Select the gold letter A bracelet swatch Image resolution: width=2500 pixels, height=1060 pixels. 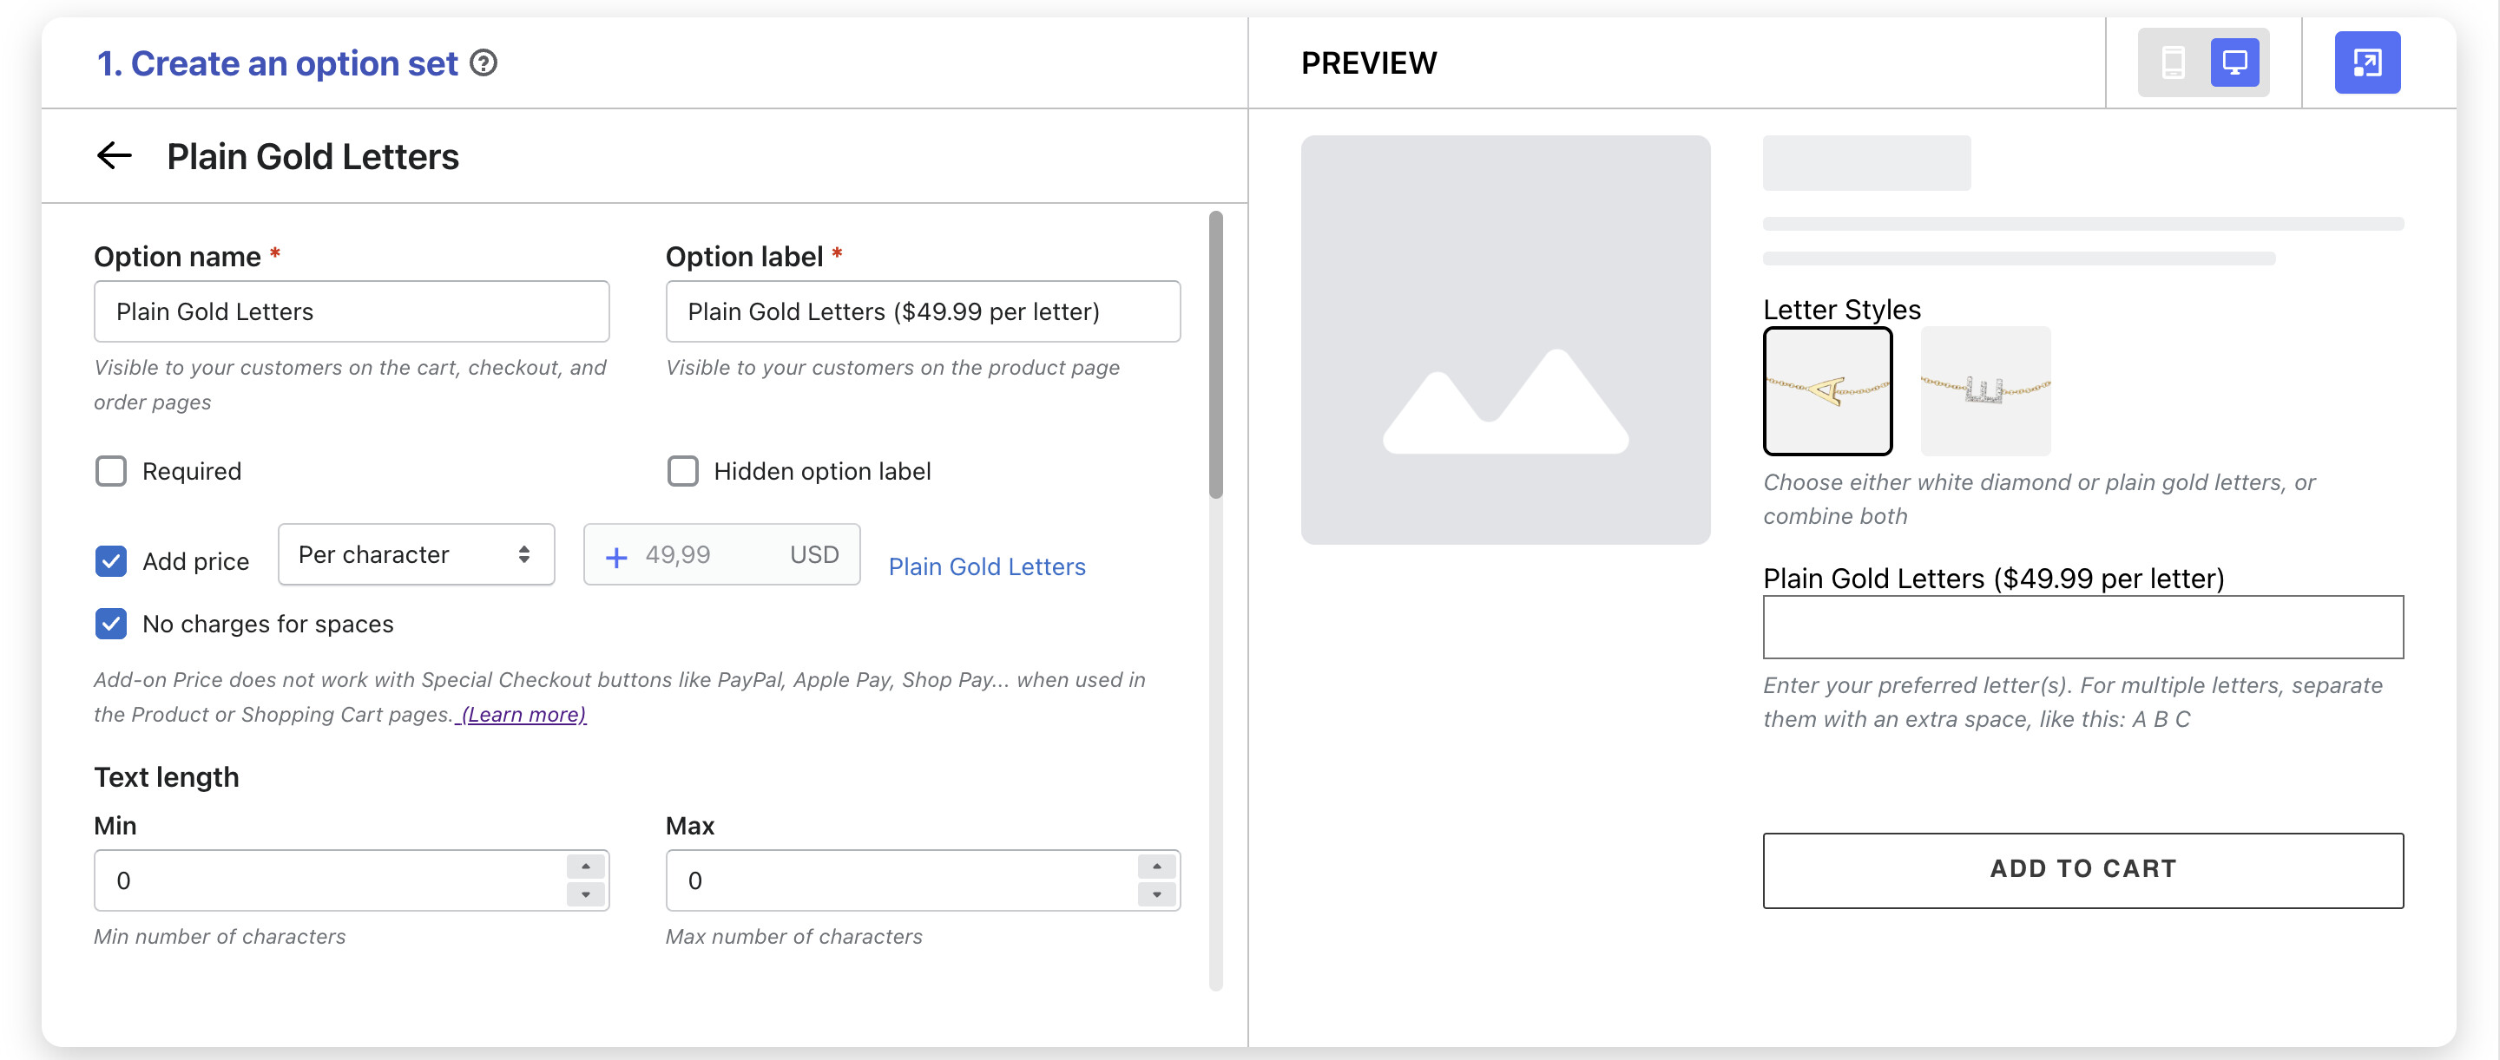[x=1826, y=391]
